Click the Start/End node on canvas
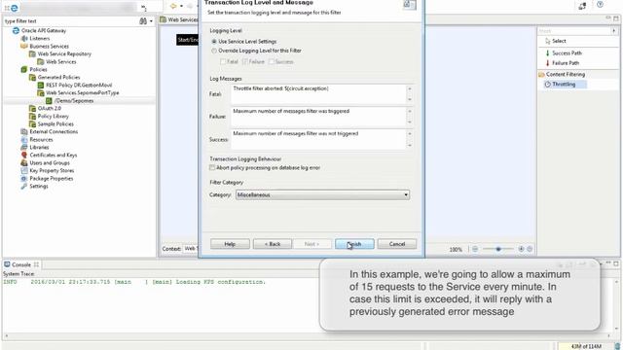The image size is (623, 350). click(x=188, y=40)
